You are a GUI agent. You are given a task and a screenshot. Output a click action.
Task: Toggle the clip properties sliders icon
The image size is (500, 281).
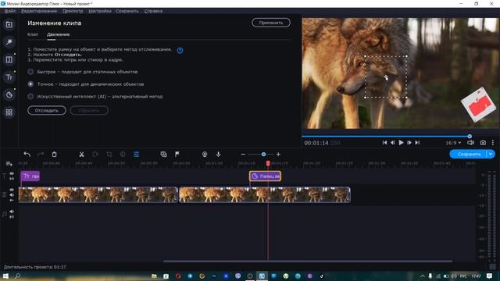(137, 155)
